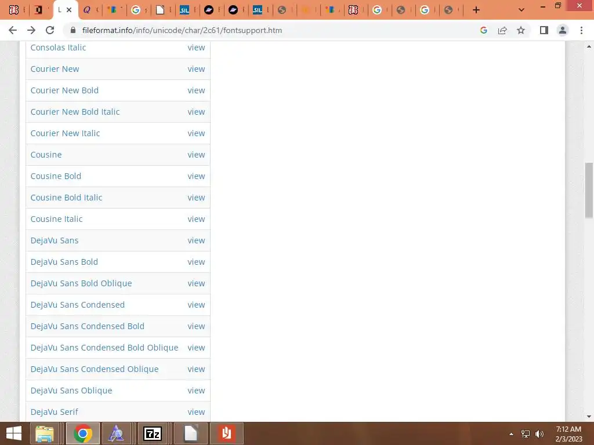This screenshot has height=445, width=594.
Task: Open Courier New Bold Italic font link
Action: 75,112
